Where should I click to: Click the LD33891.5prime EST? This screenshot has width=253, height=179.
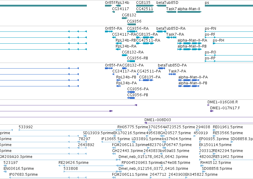(133, 142)
